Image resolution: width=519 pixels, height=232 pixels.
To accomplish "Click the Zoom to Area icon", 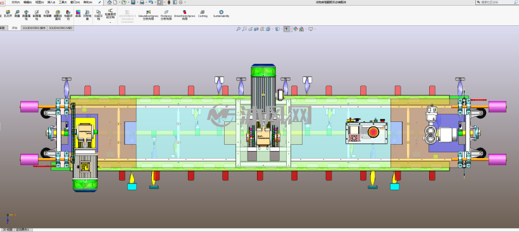I will tap(244, 29).
